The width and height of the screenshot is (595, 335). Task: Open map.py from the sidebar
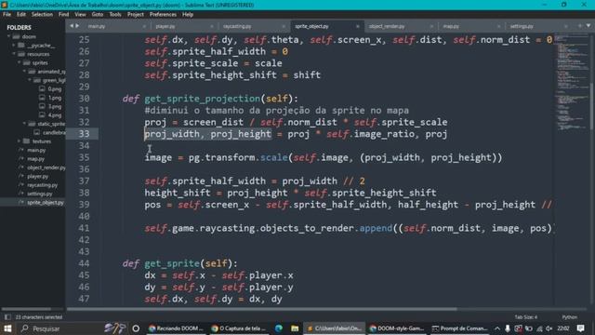click(35, 159)
